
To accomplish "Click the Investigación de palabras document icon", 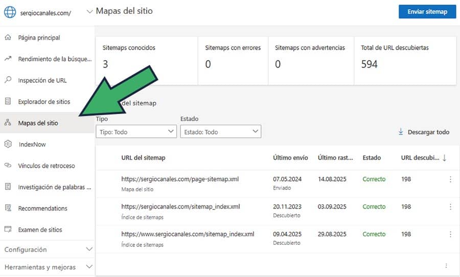I will [x=8, y=187].
